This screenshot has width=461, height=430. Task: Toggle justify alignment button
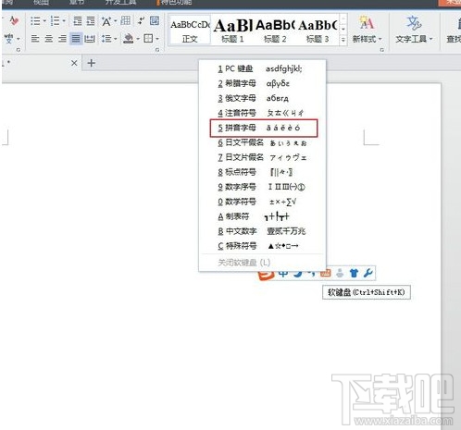pos(76,39)
